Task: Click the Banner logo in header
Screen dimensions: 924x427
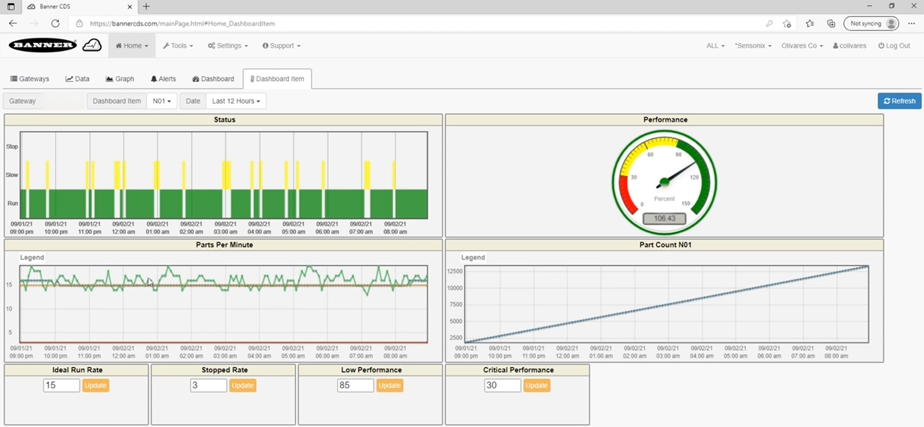Action: tap(42, 46)
